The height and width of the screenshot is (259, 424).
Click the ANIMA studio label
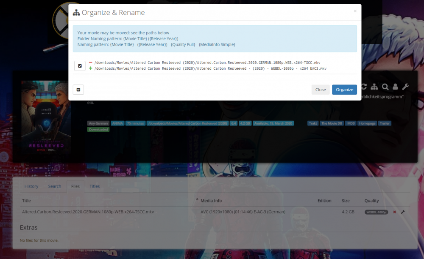(x=117, y=123)
